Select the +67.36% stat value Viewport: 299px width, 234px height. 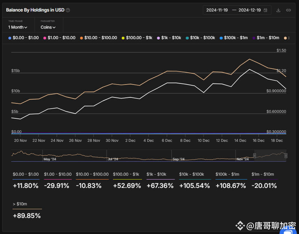160,186
